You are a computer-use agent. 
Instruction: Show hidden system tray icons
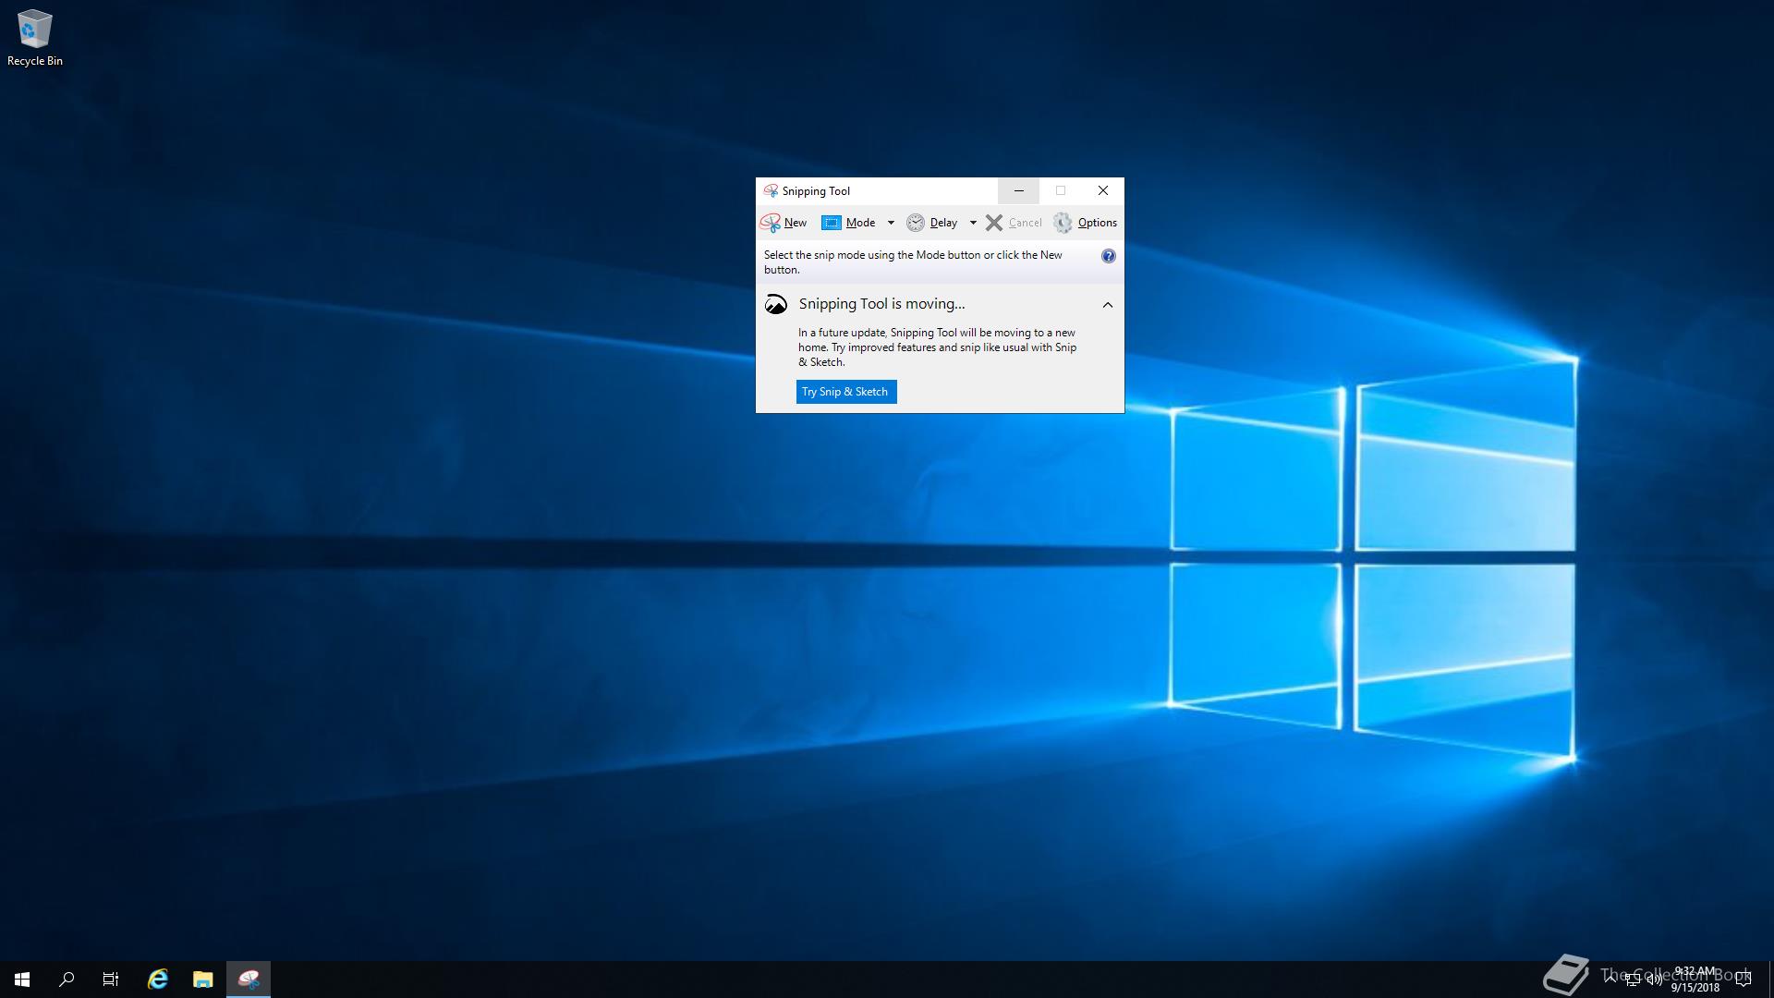[x=1610, y=980]
